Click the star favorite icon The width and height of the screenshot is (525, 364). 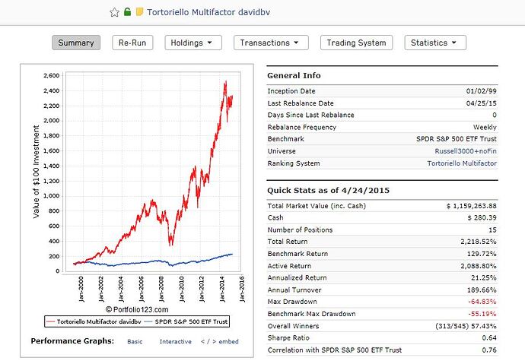[114, 12]
